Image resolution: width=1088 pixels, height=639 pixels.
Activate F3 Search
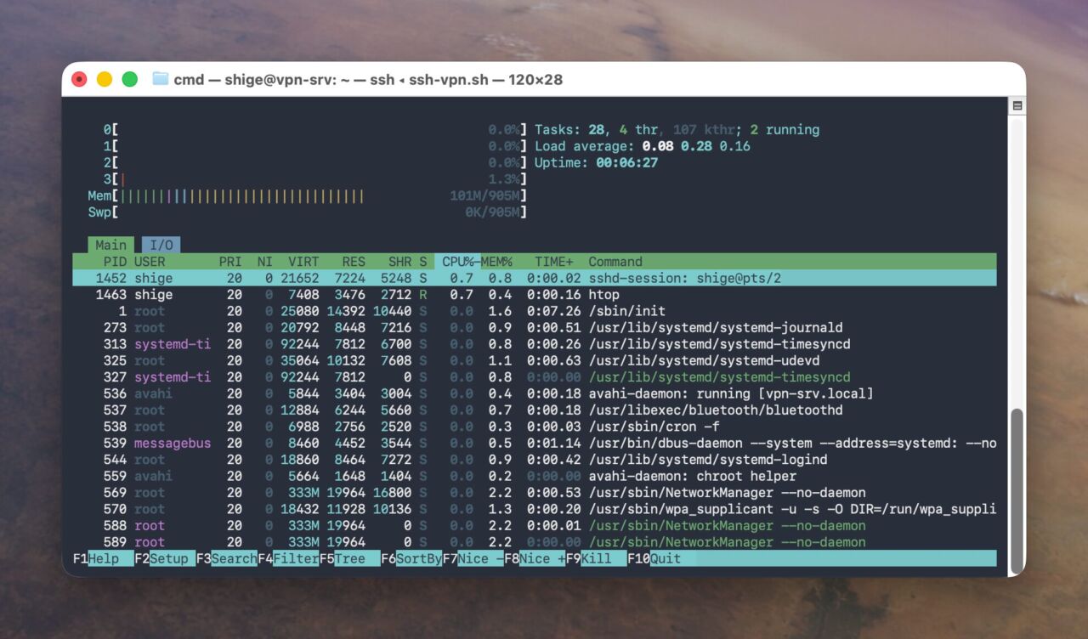pos(227,558)
